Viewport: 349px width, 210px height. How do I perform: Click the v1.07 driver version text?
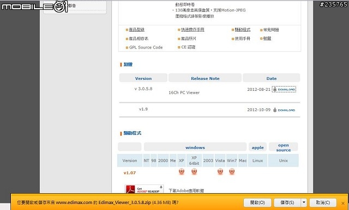pos(130,172)
